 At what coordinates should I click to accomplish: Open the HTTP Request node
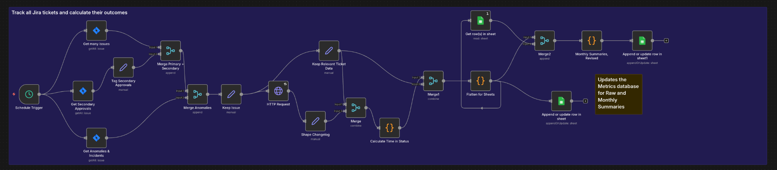(278, 91)
